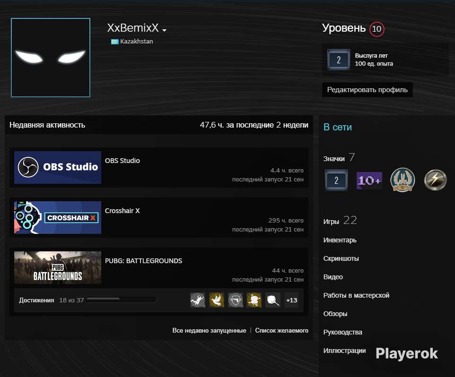Click the Years of Service badge under Значки
Screen dimensions: 455x377
click(336, 180)
